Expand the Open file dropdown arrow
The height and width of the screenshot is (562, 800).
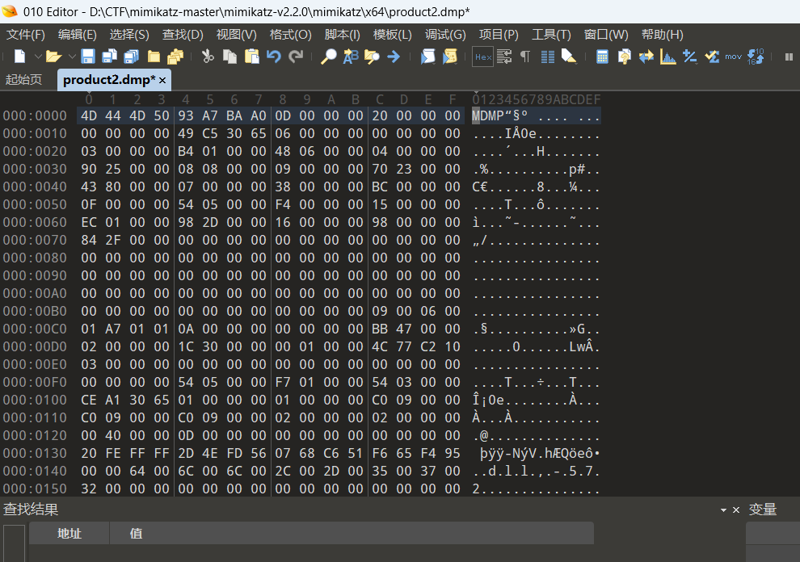[x=71, y=57]
